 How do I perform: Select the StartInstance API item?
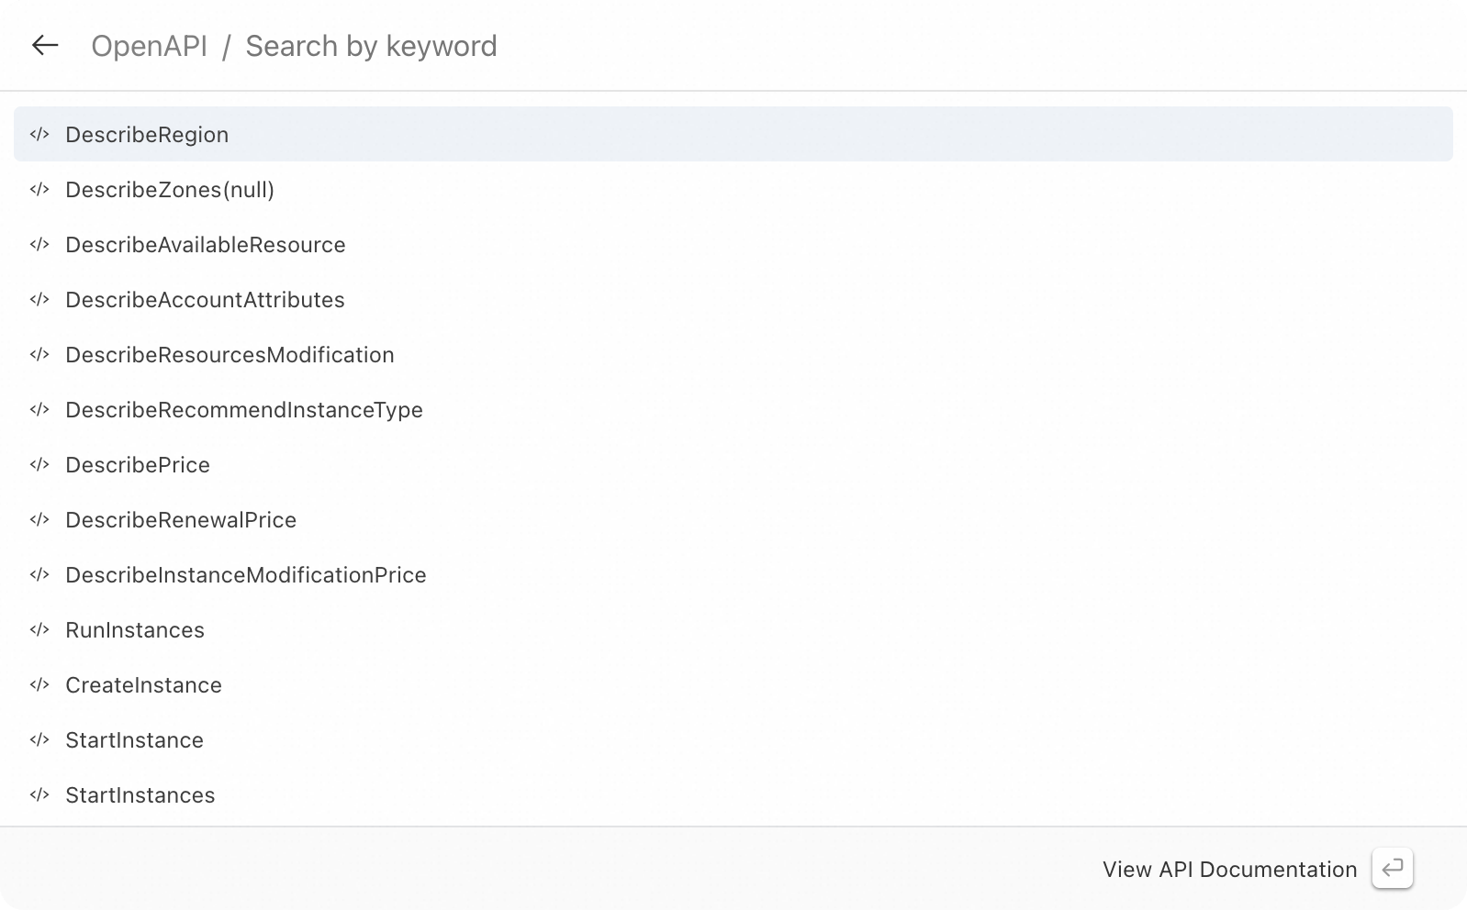tap(134, 740)
